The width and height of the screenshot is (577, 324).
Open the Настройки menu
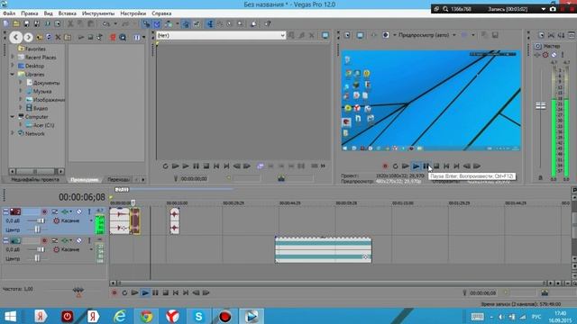[x=133, y=13]
